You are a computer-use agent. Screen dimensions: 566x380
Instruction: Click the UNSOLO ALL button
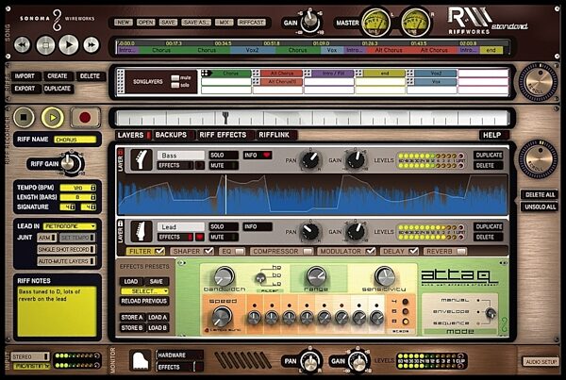(540, 207)
